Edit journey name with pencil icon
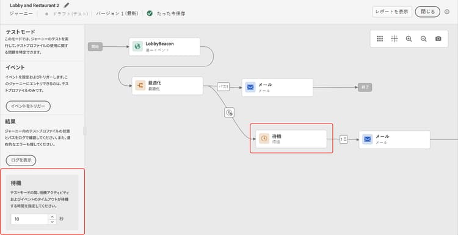Screen dimensions: 458x235 67,5
